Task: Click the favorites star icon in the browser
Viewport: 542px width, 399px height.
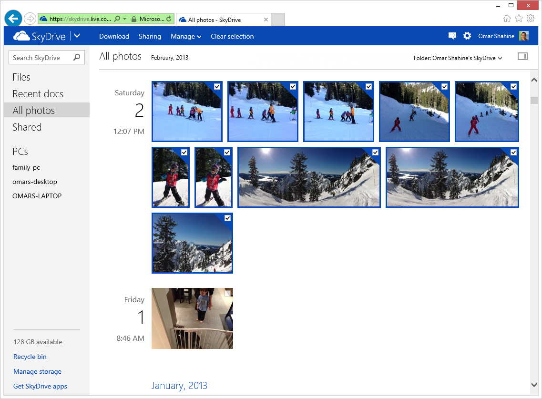Action: point(519,18)
